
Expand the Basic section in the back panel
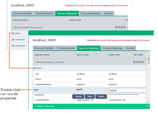coord(13,33)
